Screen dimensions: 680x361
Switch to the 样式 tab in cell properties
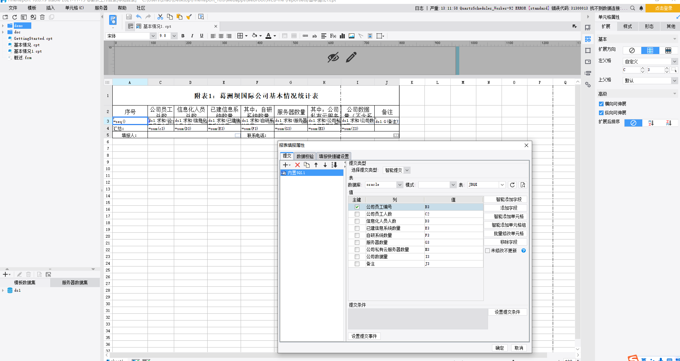tap(628, 26)
